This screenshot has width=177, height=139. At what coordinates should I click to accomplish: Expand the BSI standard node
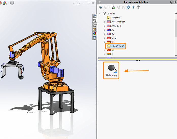[104, 34]
